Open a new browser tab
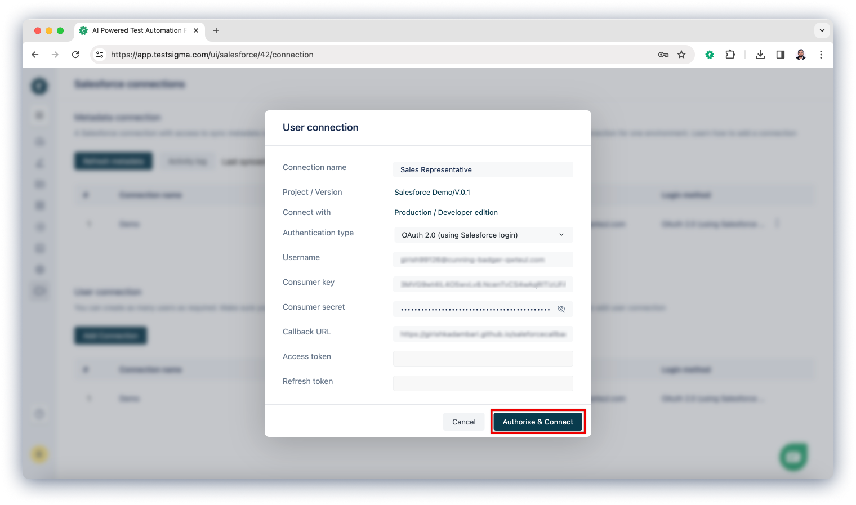 216,30
